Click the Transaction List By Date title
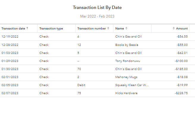The image size is (195, 123). 97,7
